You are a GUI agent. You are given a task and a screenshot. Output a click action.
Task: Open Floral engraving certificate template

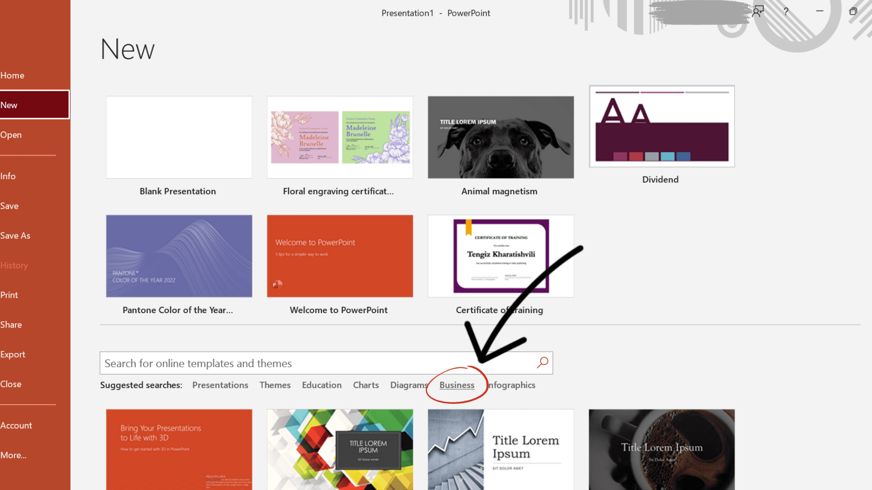340,137
